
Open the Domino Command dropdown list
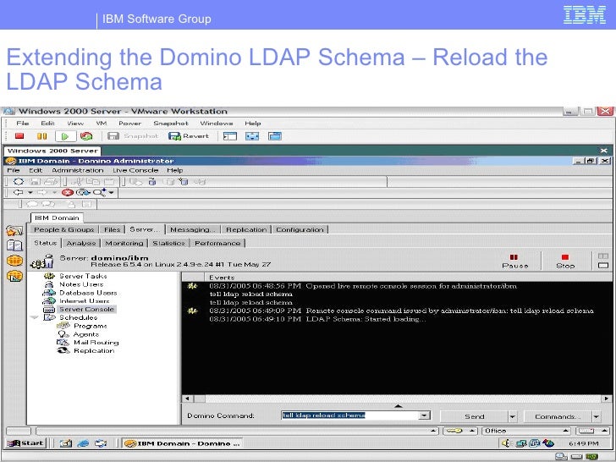pyautogui.click(x=424, y=415)
